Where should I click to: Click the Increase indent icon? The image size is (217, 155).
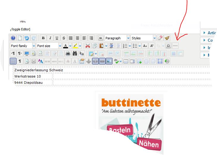click(111, 46)
